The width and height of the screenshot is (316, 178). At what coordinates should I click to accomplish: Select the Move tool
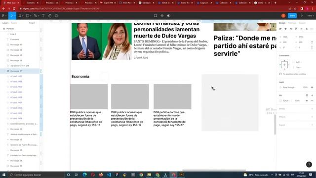point(11,15)
